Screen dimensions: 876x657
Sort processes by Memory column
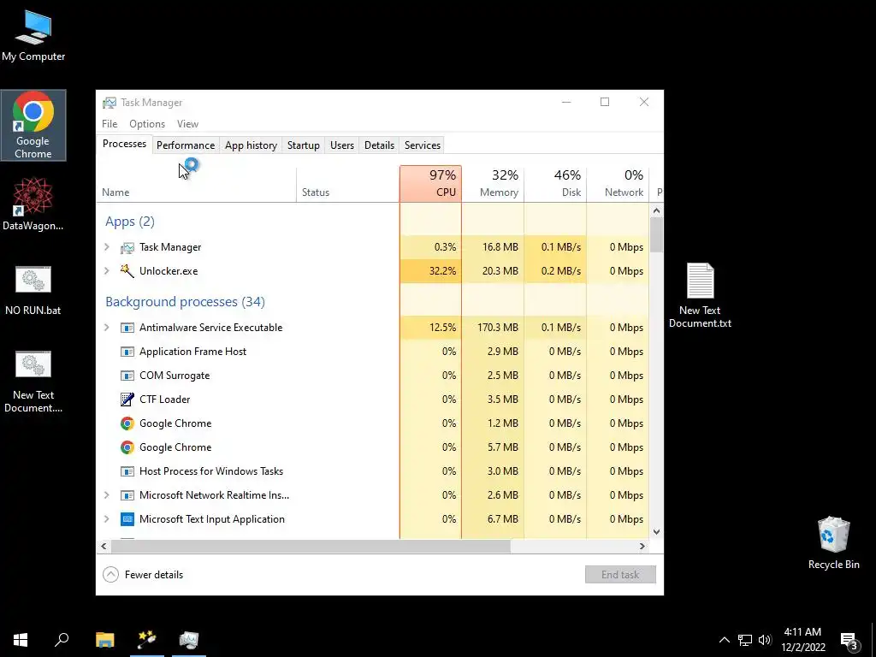pos(493,184)
